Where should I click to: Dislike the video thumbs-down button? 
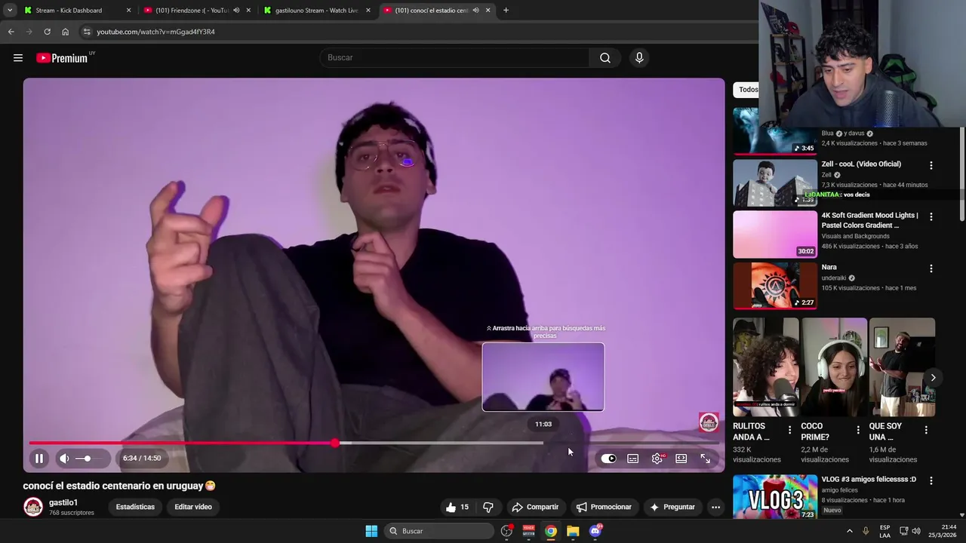coord(488,507)
